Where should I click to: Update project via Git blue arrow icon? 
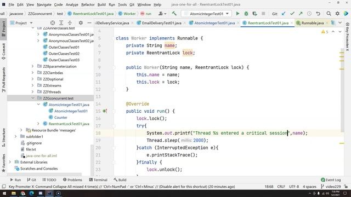(284, 14)
